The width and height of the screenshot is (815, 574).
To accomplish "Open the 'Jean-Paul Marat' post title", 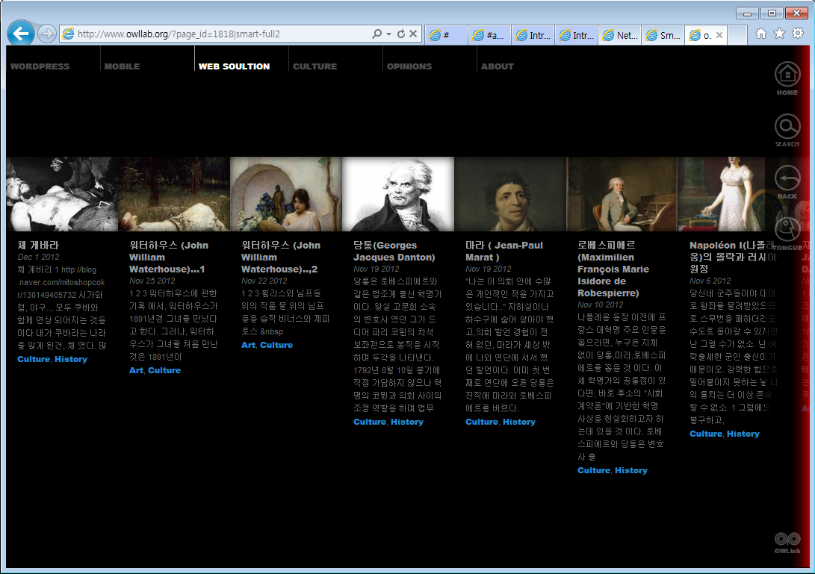I will click(504, 251).
